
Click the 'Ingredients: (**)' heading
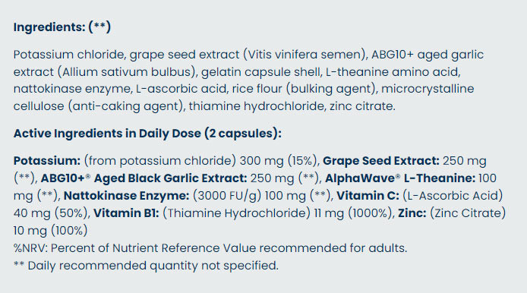click(62, 27)
